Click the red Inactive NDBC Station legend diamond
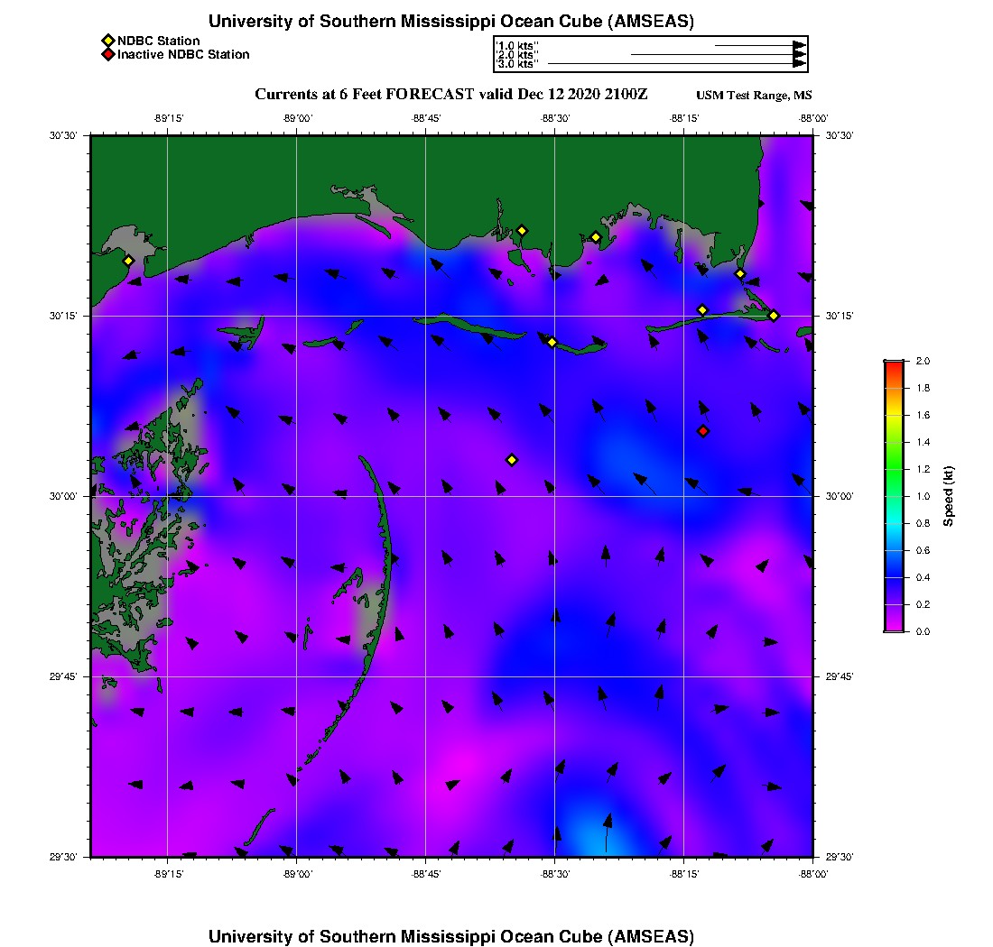This screenshot has height=947, width=993. pyautogui.click(x=107, y=55)
